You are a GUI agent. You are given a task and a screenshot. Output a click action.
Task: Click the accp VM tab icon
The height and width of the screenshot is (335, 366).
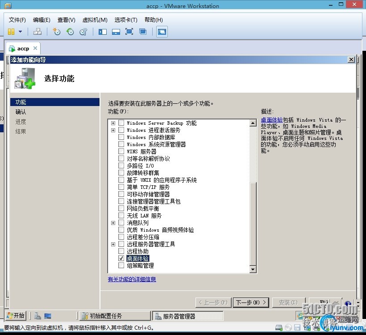pyautogui.click(x=12, y=49)
